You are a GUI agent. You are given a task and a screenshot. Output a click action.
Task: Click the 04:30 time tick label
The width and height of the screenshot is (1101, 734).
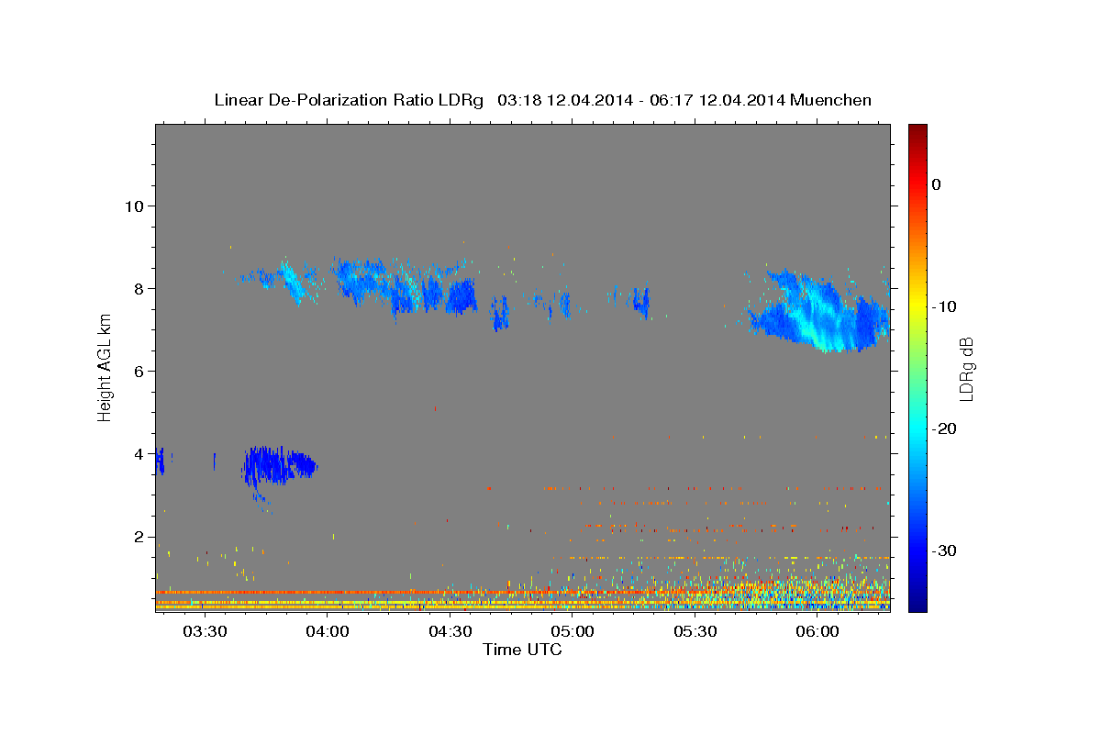[450, 631]
